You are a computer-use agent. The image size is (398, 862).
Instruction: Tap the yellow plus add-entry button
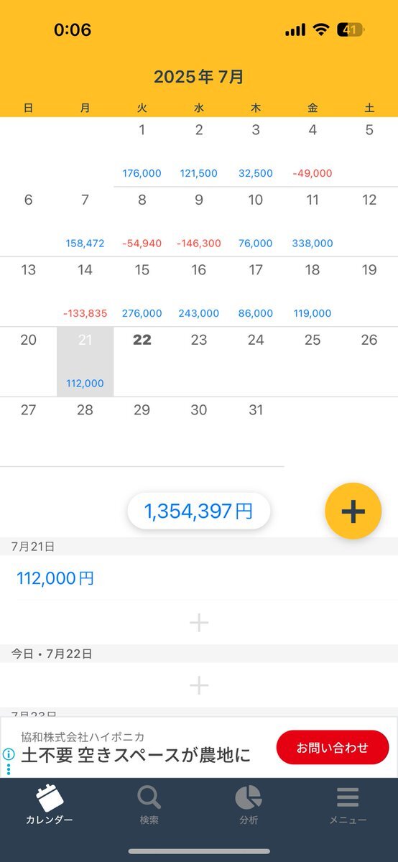tap(353, 511)
